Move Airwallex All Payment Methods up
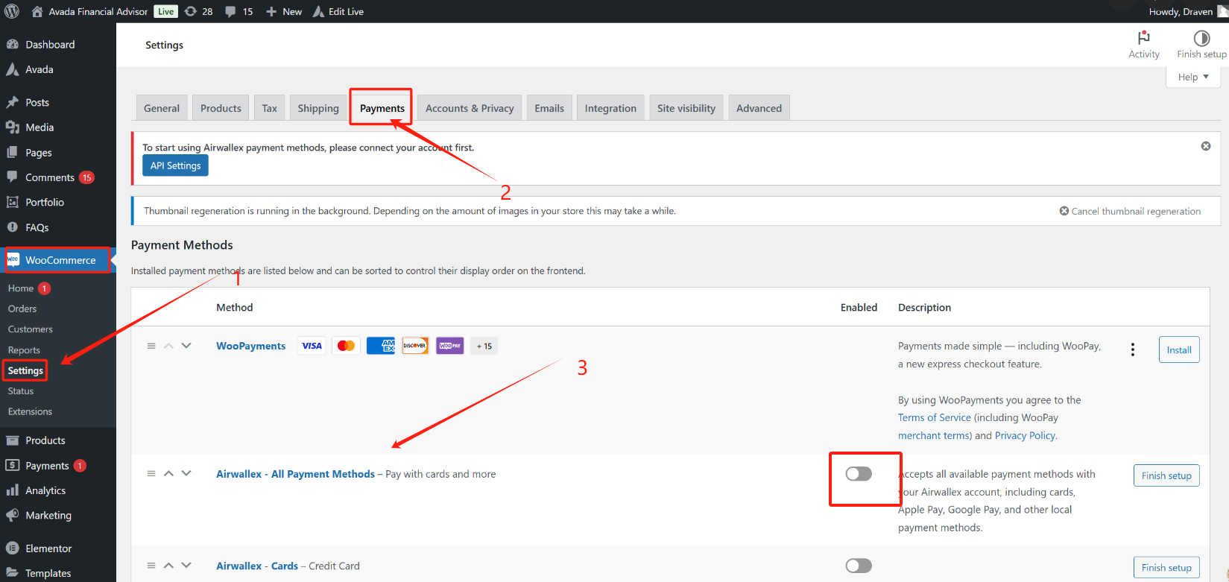1229x582 pixels. [168, 474]
